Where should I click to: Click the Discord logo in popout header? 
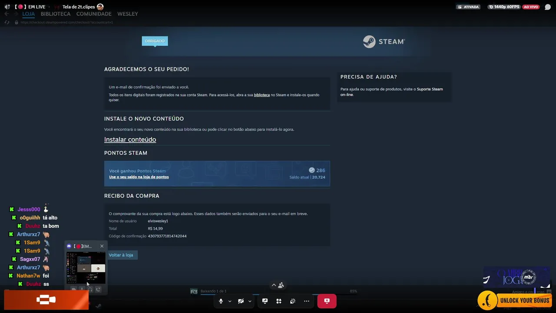[69, 246]
